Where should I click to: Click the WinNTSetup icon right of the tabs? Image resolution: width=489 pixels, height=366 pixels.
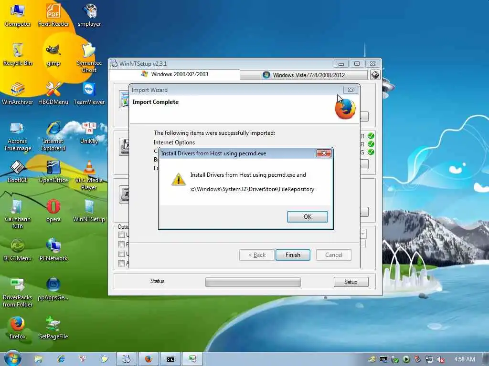[x=375, y=75]
